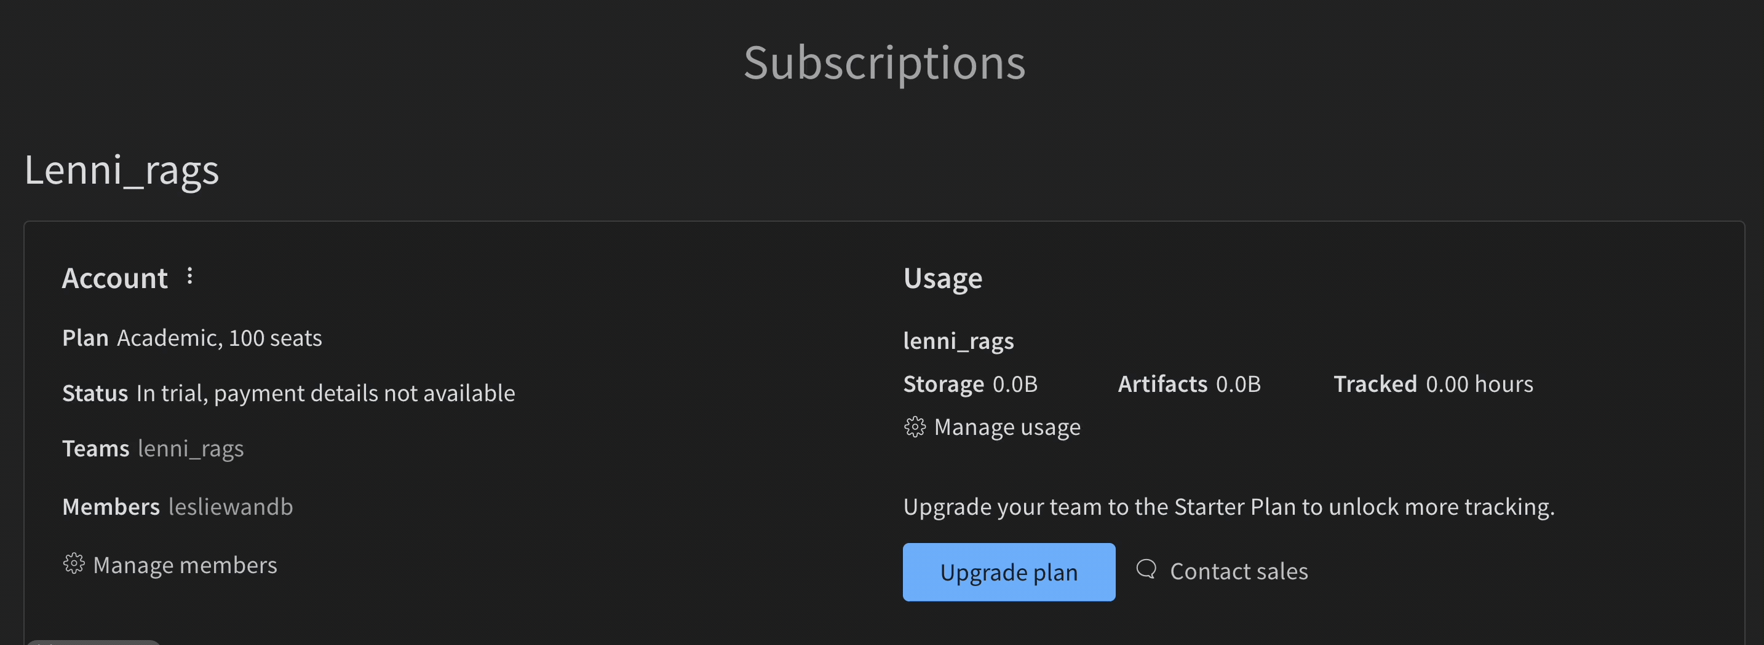Screen dimensions: 1764x645
Task: Open the lesliewandb member profile link
Action: point(230,507)
